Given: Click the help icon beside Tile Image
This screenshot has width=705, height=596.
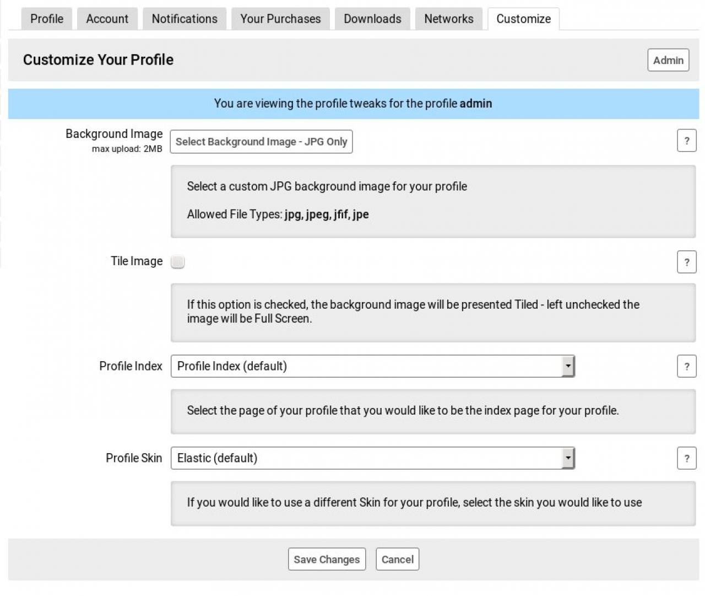Looking at the screenshot, I should 686,262.
